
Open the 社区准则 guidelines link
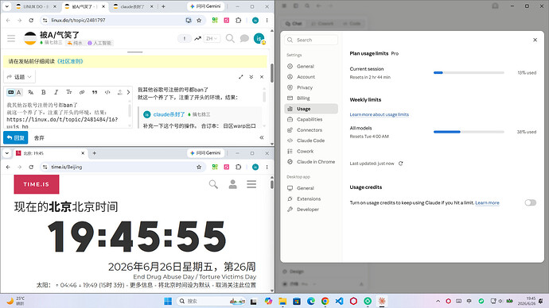[70, 61]
